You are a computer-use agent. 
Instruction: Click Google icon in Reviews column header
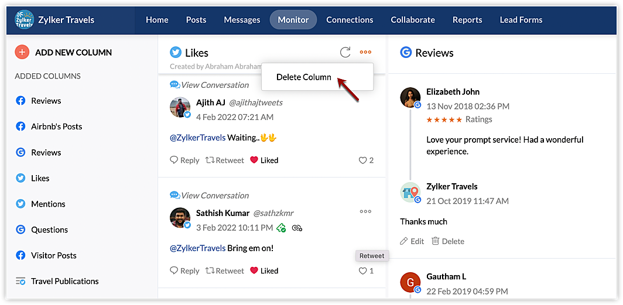click(406, 53)
